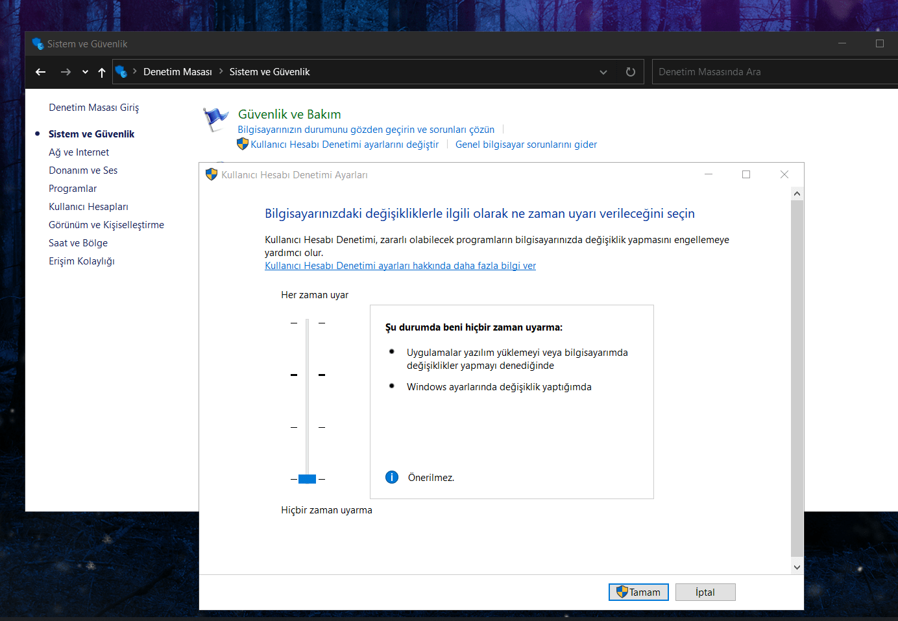Select Sistem ve Güvenlik breadcrumb
This screenshot has width=898, height=621.
tap(269, 72)
